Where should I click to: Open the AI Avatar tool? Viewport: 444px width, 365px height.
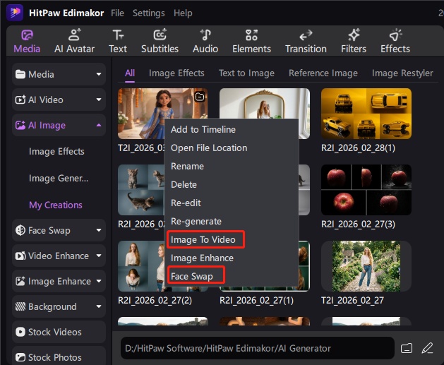[x=75, y=42]
